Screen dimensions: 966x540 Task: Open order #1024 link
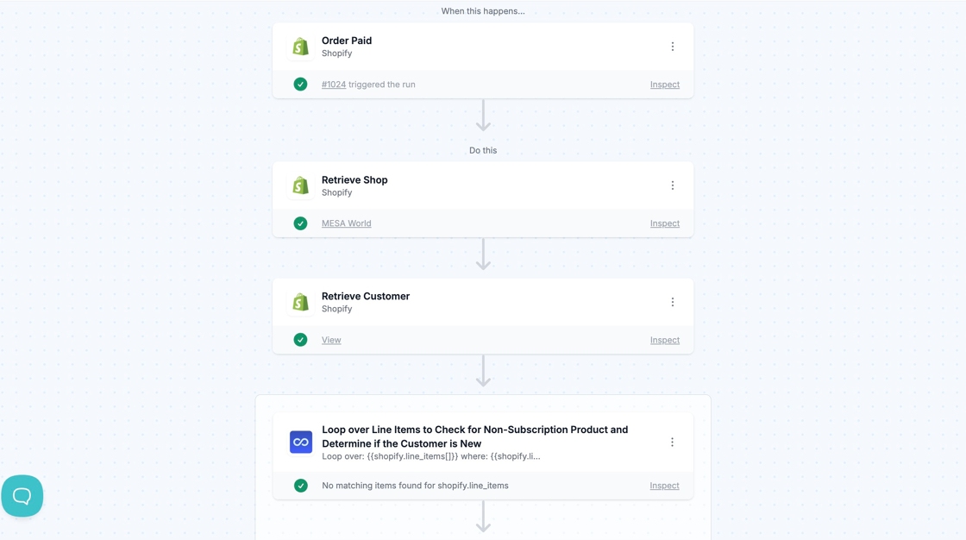tap(334, 85)
